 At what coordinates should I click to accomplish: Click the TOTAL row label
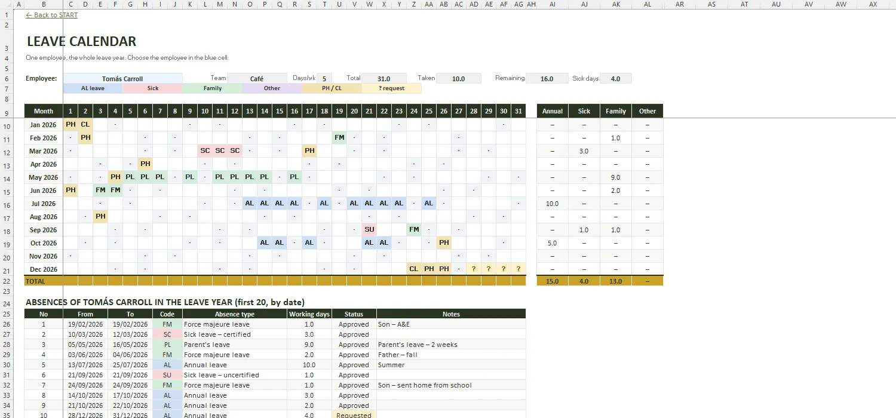click(x=44, y=281)
